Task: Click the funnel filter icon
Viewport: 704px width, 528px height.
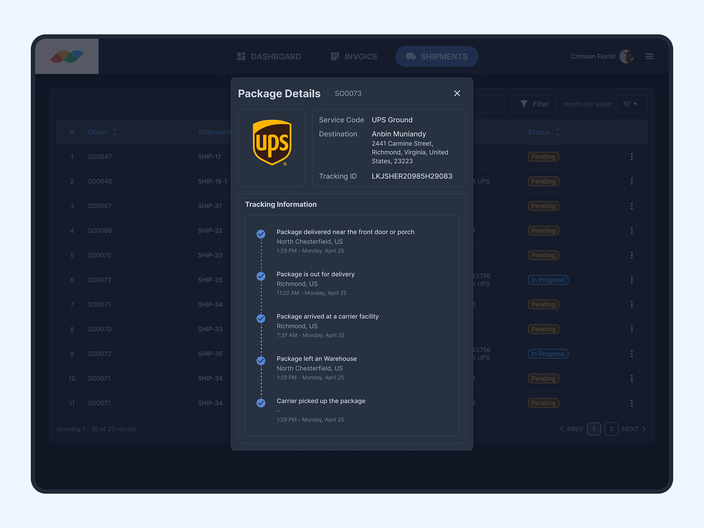Action: click(x=524, y=104)
